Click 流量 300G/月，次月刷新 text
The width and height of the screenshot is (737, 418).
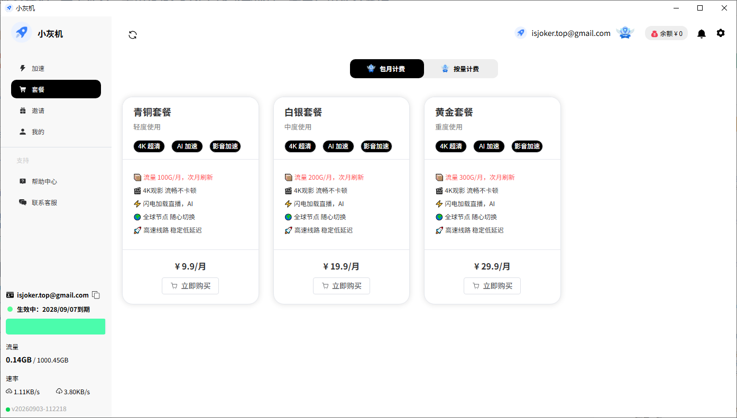point(480,178)
